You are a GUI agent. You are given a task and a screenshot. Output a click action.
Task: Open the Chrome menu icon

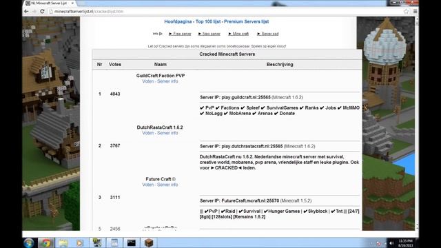(415, 12)
